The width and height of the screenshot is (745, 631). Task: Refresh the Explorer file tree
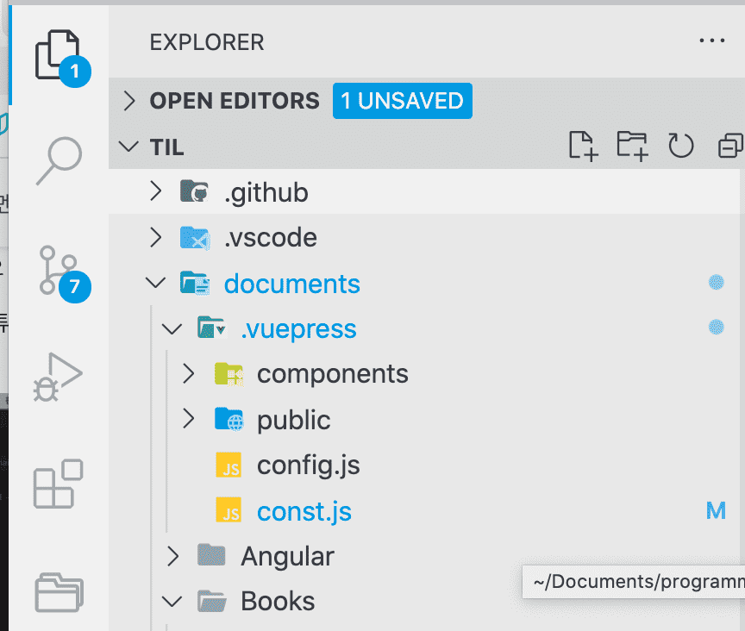click(681, 146)
